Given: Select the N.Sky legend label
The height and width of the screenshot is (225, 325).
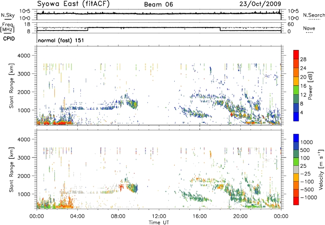Looking at the screenshot, I should click(8, 15).
